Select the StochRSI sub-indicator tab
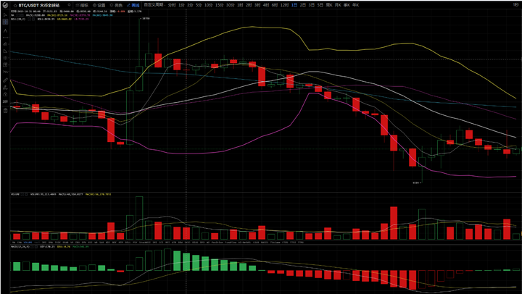 [145, 243]
